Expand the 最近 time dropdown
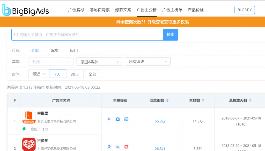Viewport: 265px width, 151px height. 39,74
